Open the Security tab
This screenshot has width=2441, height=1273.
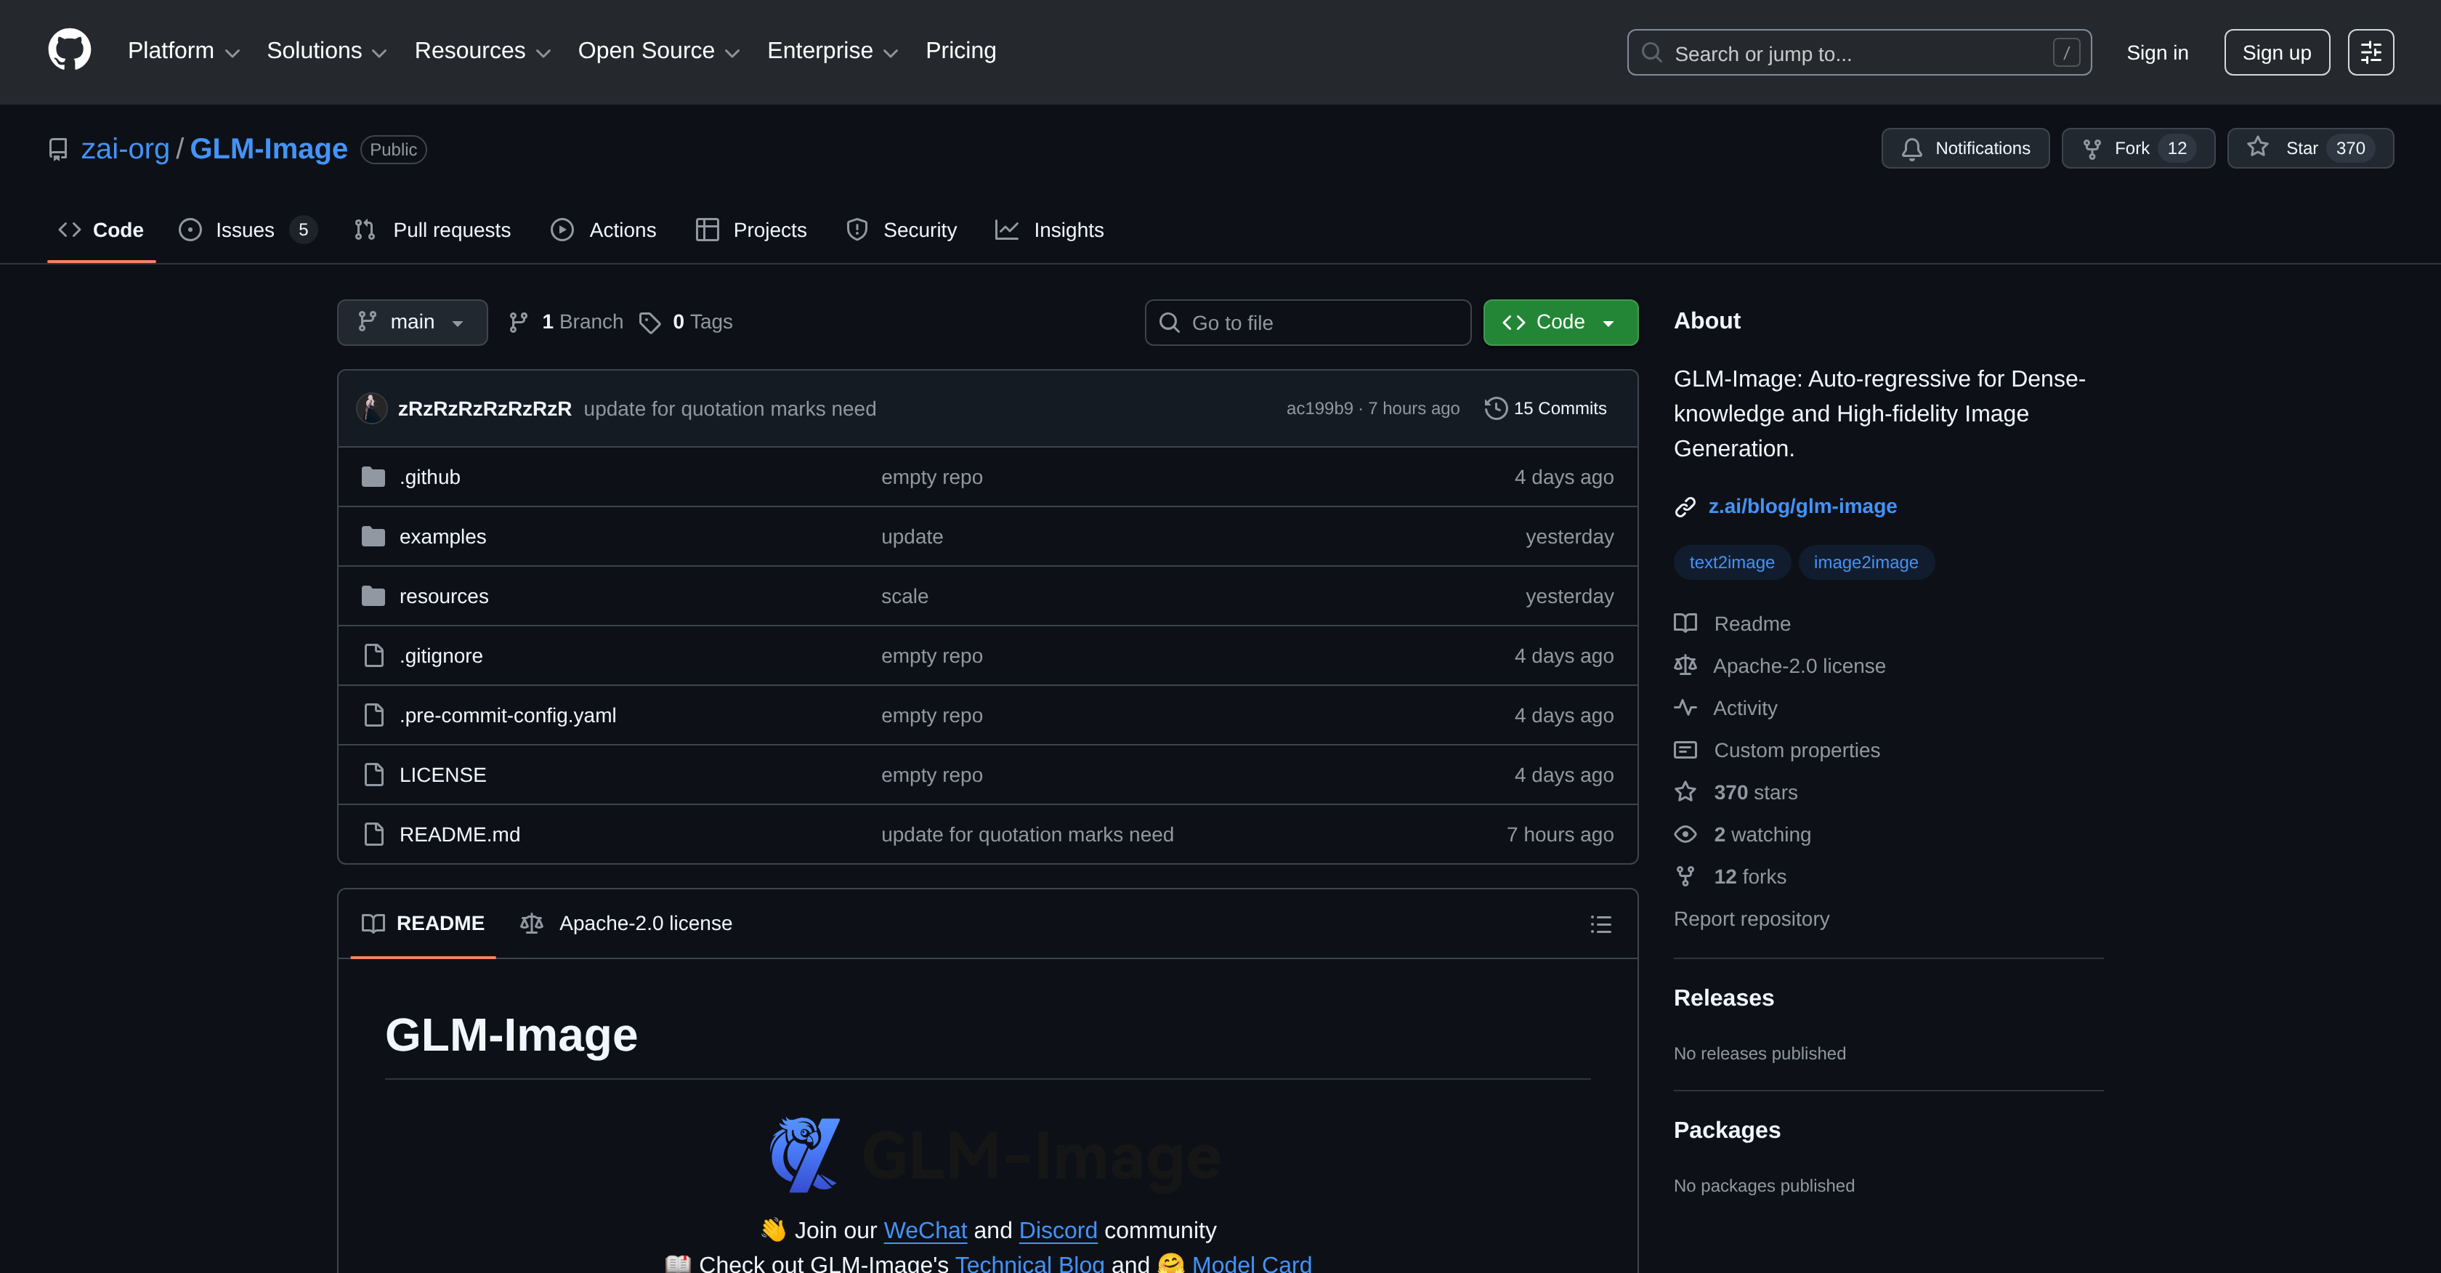pyautogui.click(x=900, y=230)
